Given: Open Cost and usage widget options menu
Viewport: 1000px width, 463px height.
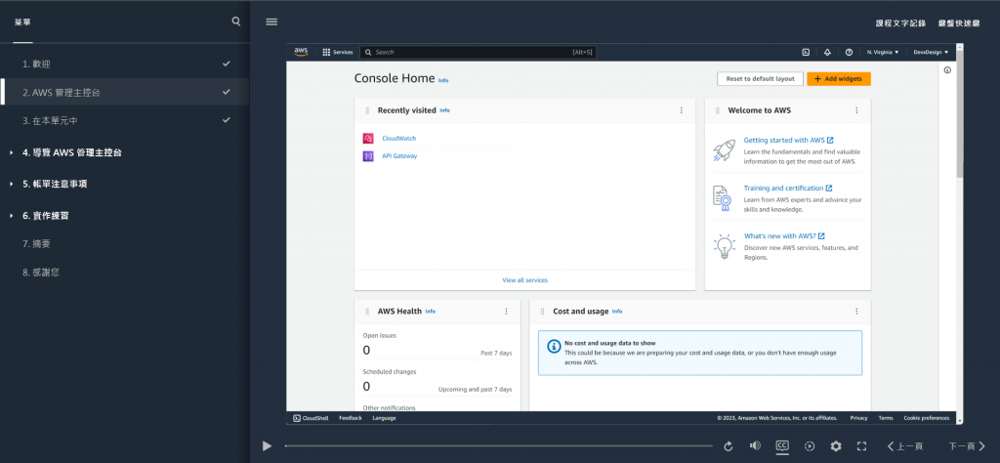Looking at the screenshot, I should (856, 312).
